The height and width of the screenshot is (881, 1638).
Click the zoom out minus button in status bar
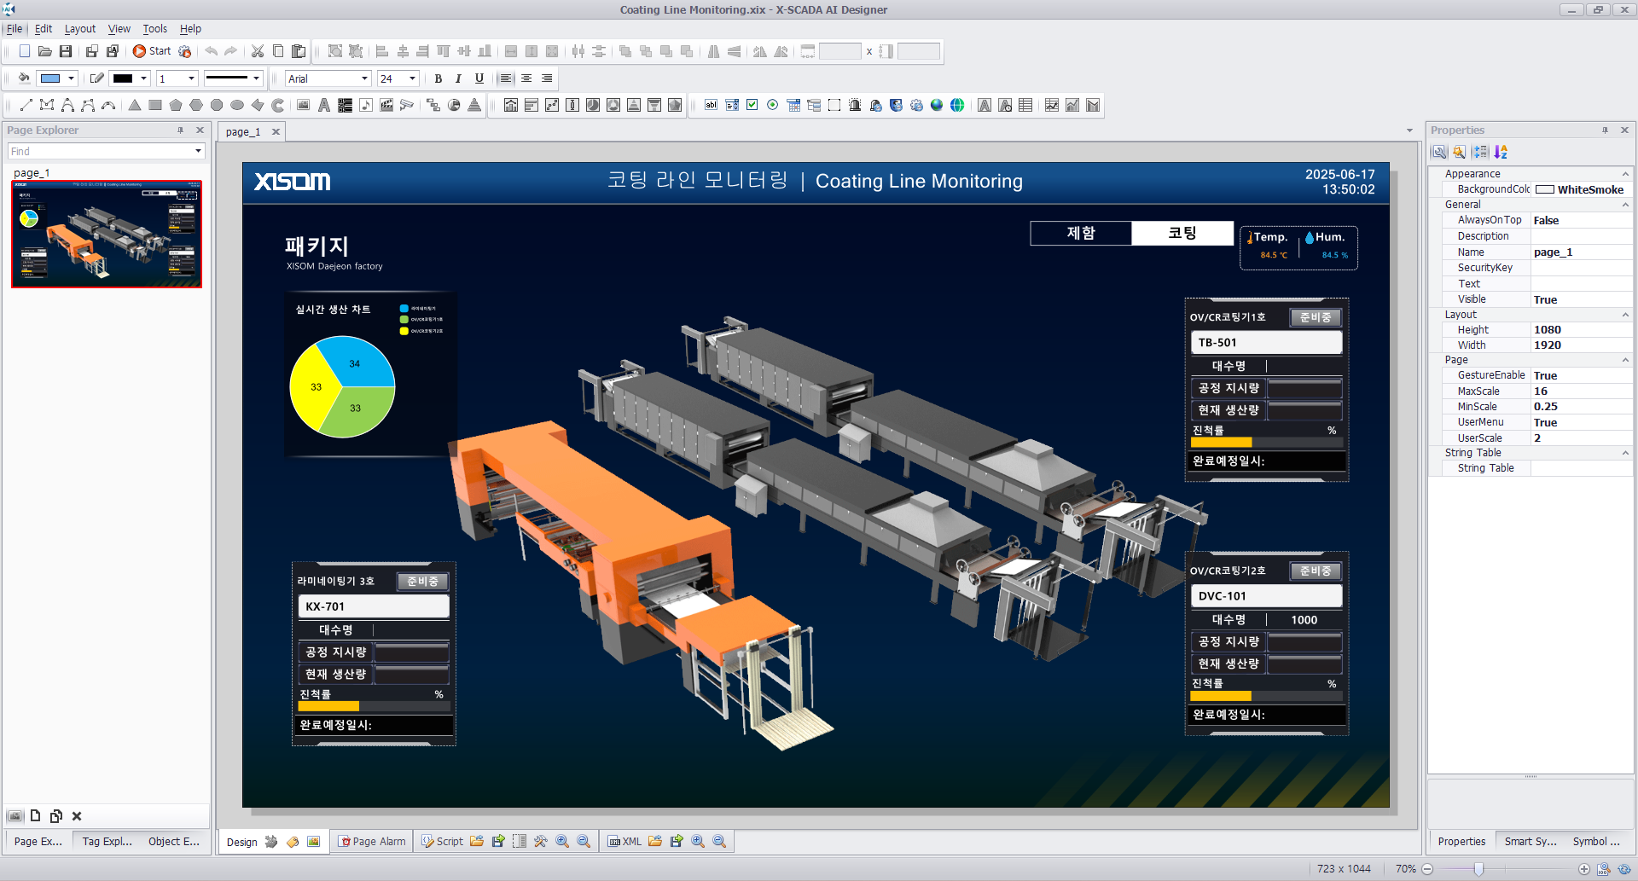pyautogui.click(x=1427, y=869)
